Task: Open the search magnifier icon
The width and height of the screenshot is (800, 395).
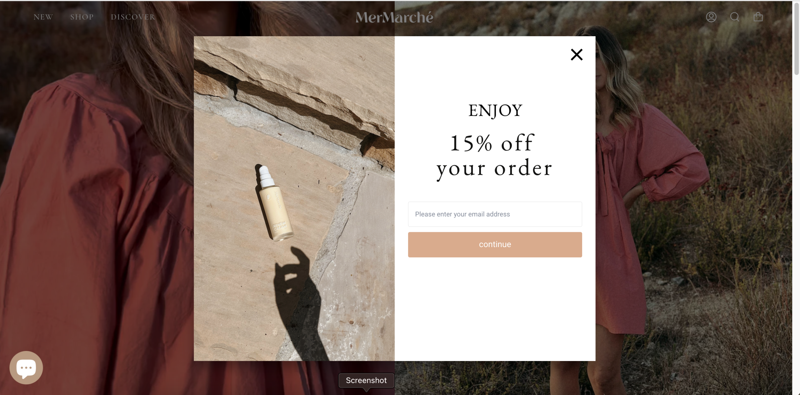Action: coord(735,17)
